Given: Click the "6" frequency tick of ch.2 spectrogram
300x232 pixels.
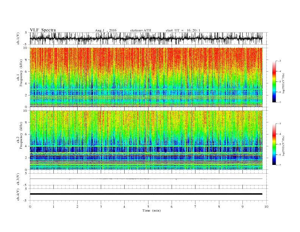Looking at the screenshot, I should coord(27,134).
